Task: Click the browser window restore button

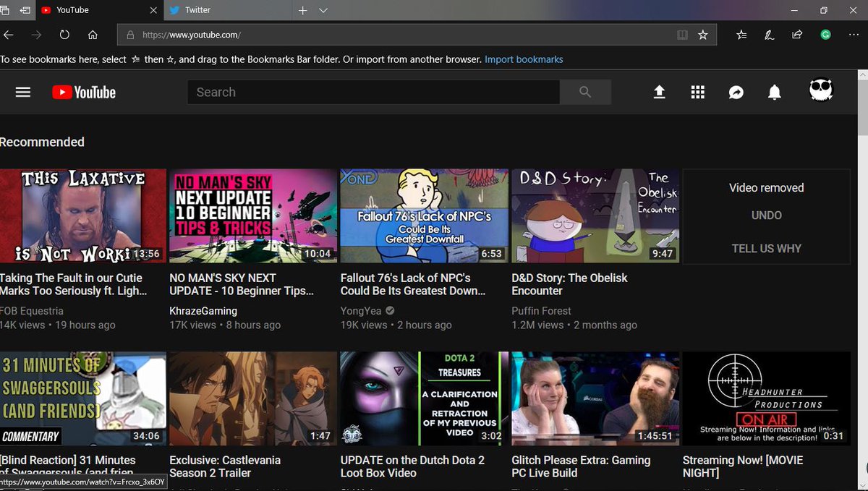Action: point(824,10)
